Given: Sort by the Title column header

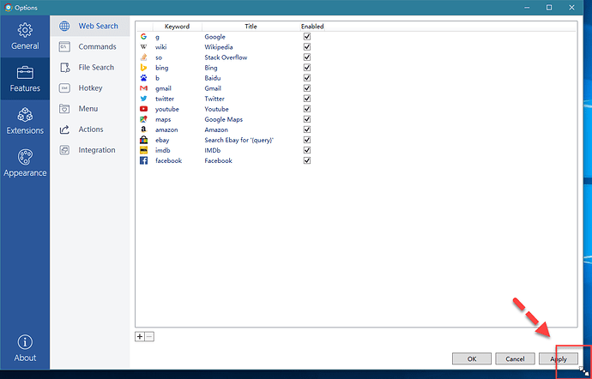Looking at the screenshot, I should tap(251, 27).
